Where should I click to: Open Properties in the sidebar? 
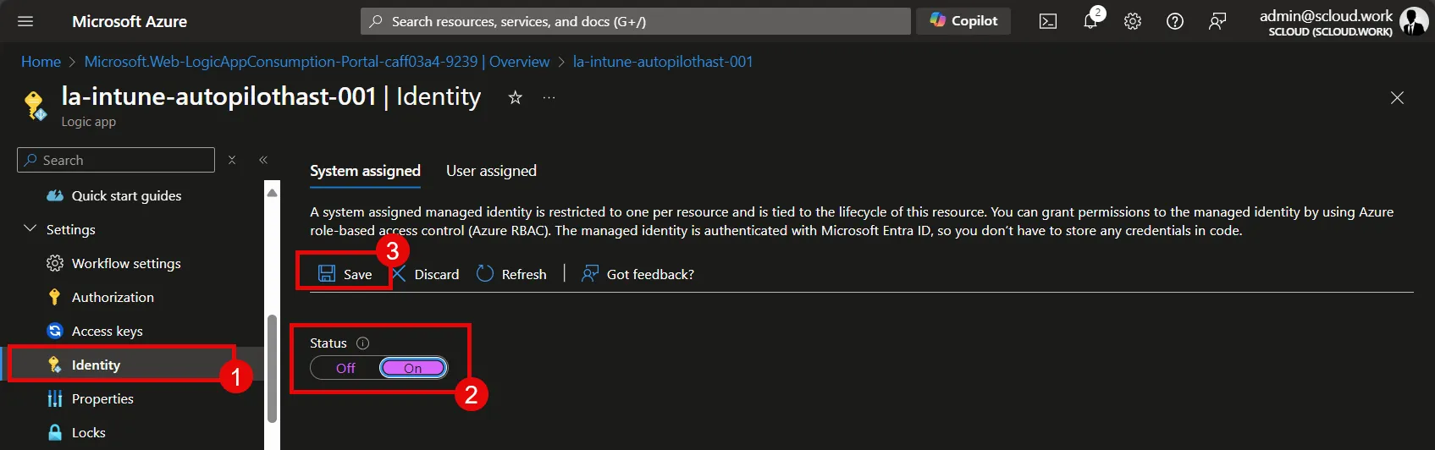click(x=102, y=398)
